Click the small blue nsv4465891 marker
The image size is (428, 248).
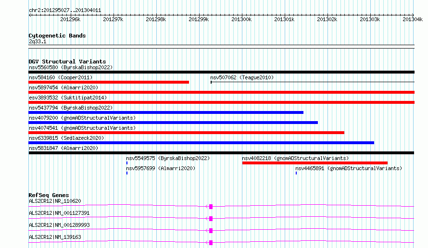click(x=296, y=173)
